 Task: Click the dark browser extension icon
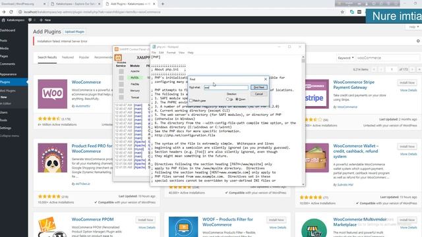tap(359, 12)
